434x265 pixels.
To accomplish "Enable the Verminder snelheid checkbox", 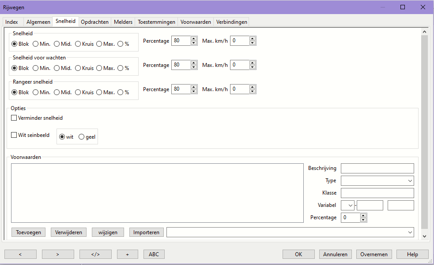I will [x=14, y=118].
